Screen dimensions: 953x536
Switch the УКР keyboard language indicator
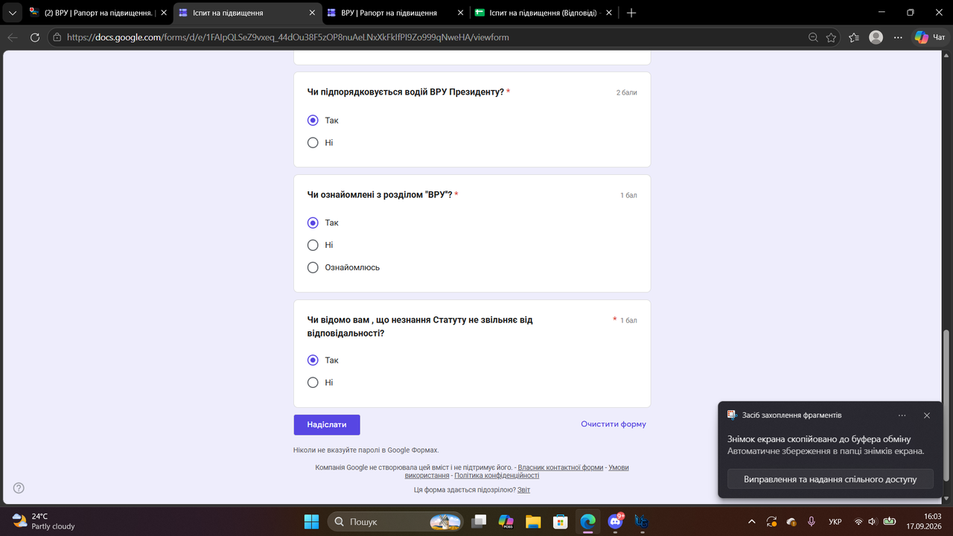pyautogui.click(x=835, y=521)
